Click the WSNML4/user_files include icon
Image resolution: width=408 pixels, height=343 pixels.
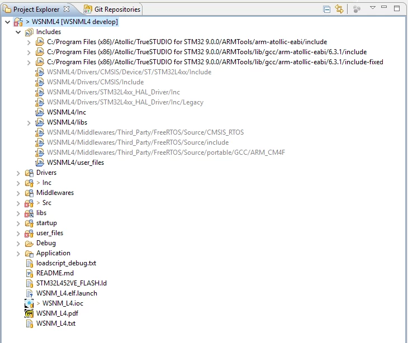(x=40, y=162)
